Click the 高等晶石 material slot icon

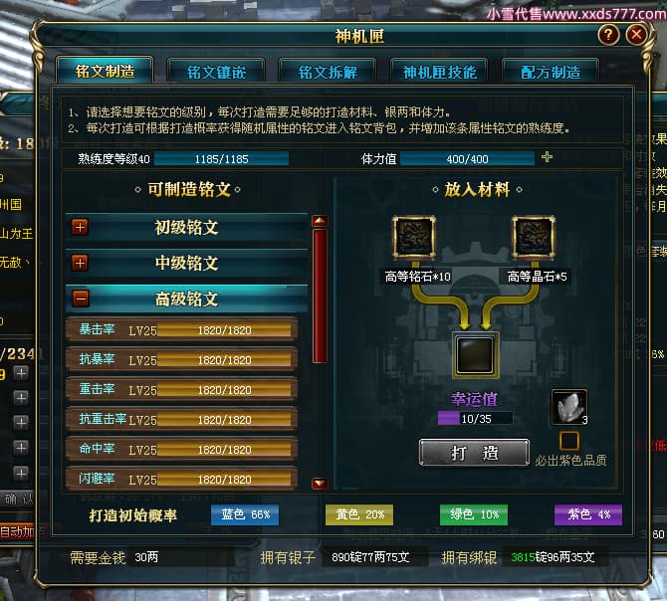tap(534, 238)
